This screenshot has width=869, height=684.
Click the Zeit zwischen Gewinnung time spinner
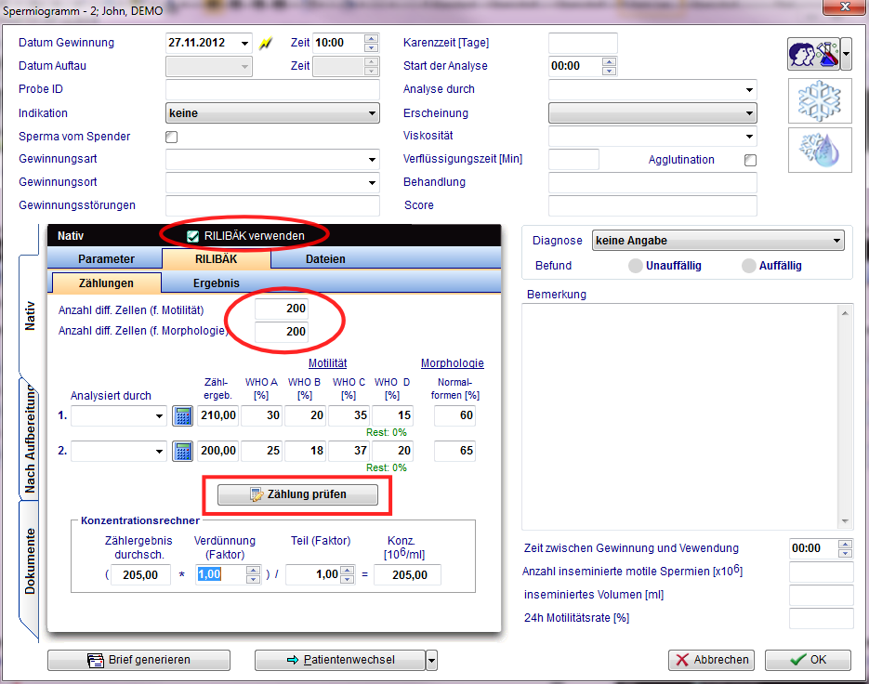click(845, 548)
